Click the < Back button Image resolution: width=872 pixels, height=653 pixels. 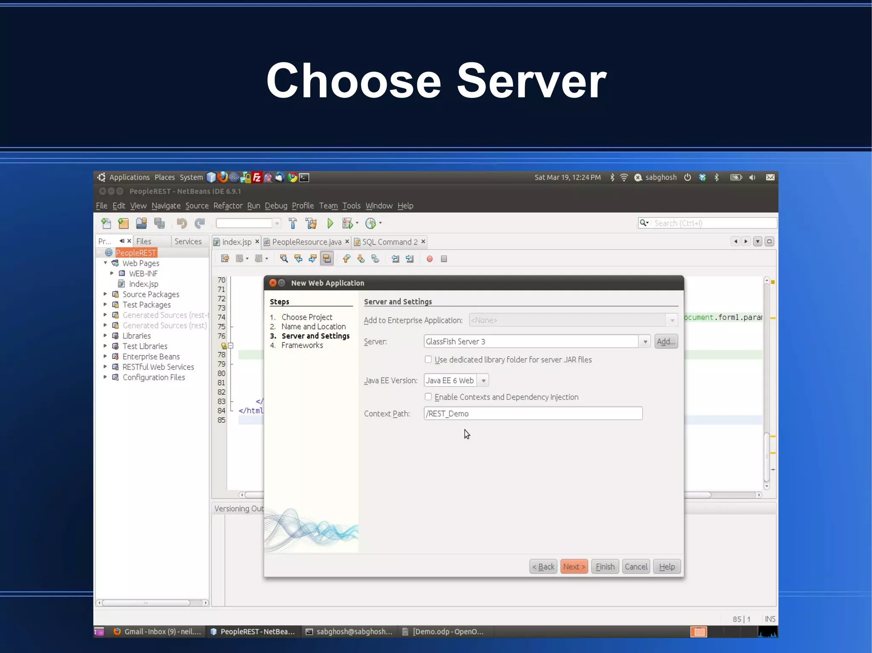[x=543, y=566]
